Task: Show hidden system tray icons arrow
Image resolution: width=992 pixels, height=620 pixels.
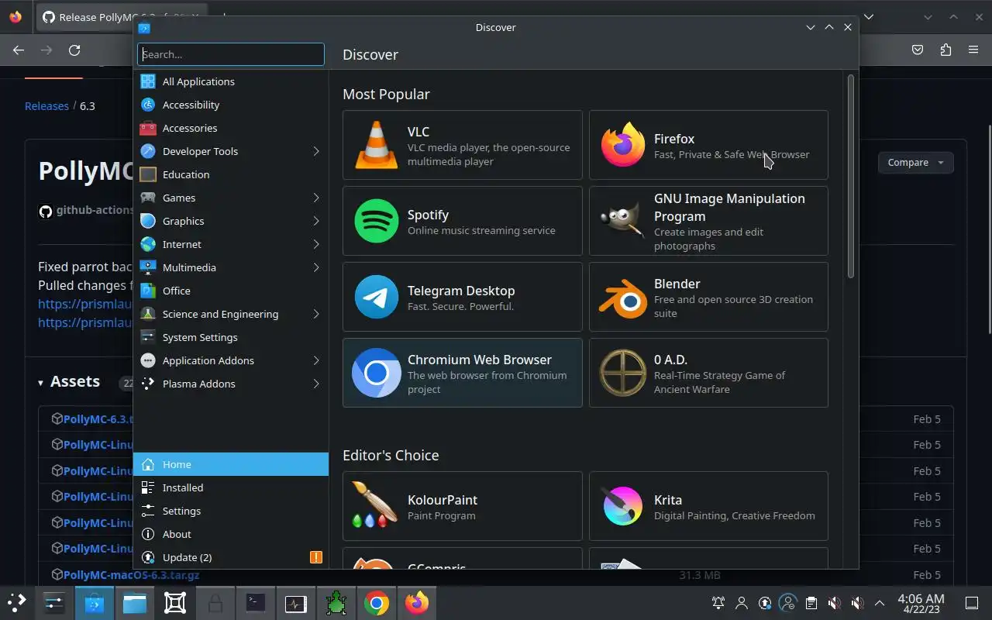Action: coord(880,603)
